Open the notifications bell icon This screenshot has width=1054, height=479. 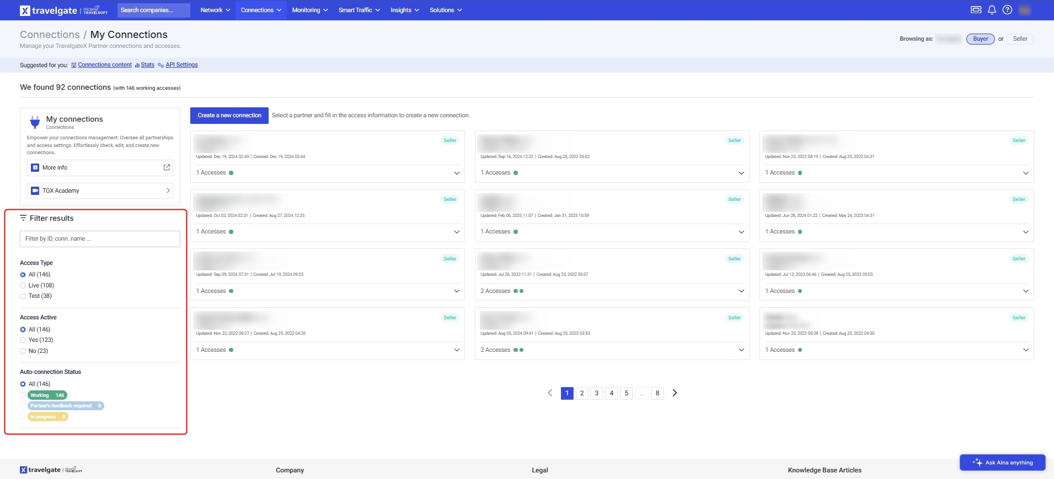click(992, 10)
